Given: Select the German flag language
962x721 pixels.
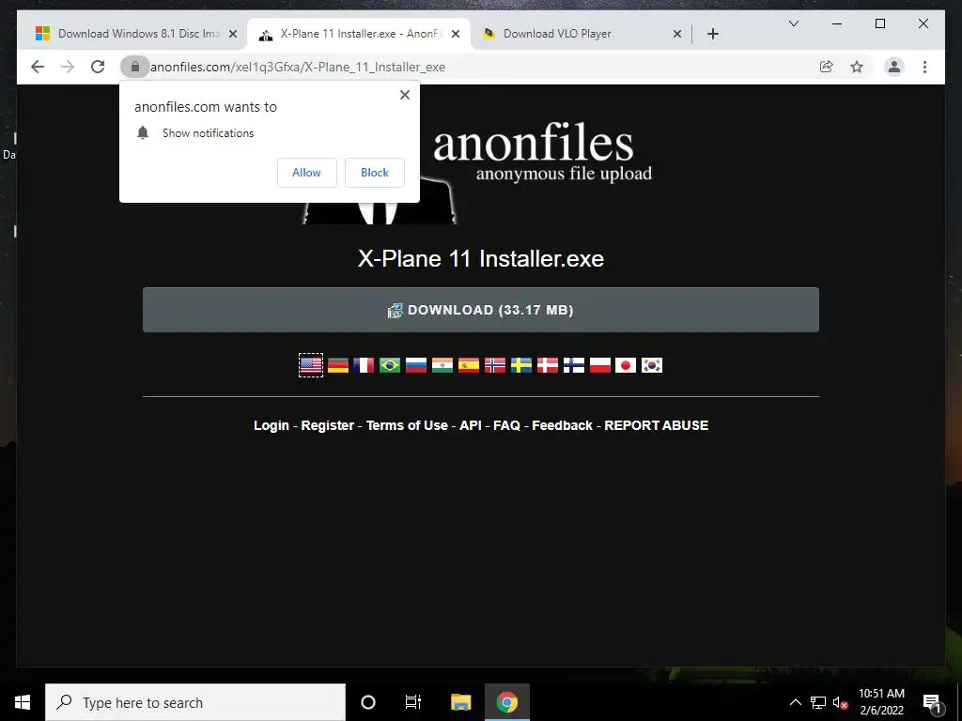Looking at the screenshot, I should [x=338, y=365].
